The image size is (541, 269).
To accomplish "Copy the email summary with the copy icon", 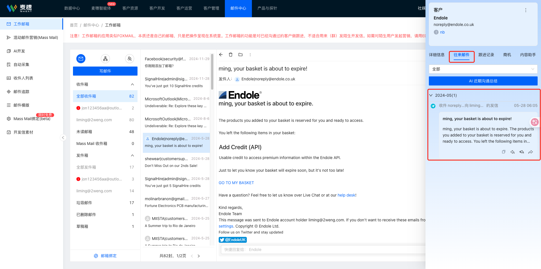I will click(504, 152).
